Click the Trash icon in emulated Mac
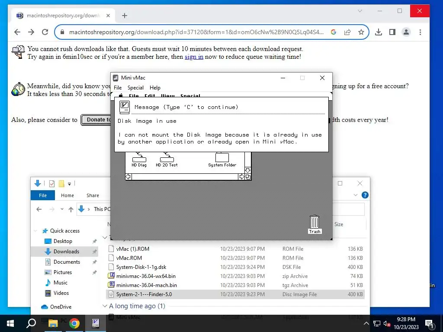443x332 pixels. pyautogui.click(x=315, y=225)
